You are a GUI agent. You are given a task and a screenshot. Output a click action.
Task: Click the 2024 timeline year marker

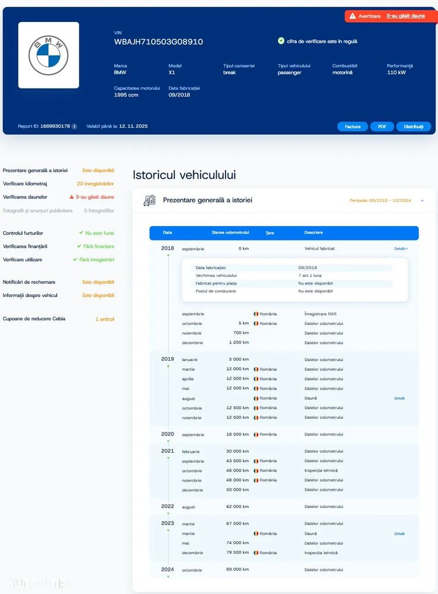pyautogui.click(x=167, y=570)
